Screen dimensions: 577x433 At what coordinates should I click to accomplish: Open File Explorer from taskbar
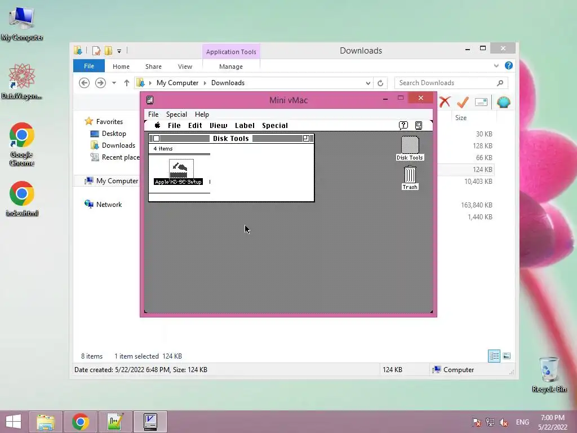[x=46, y=422]
